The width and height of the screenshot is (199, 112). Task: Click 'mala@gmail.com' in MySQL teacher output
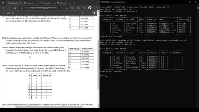pyautogui.click(x=166, y=24)
